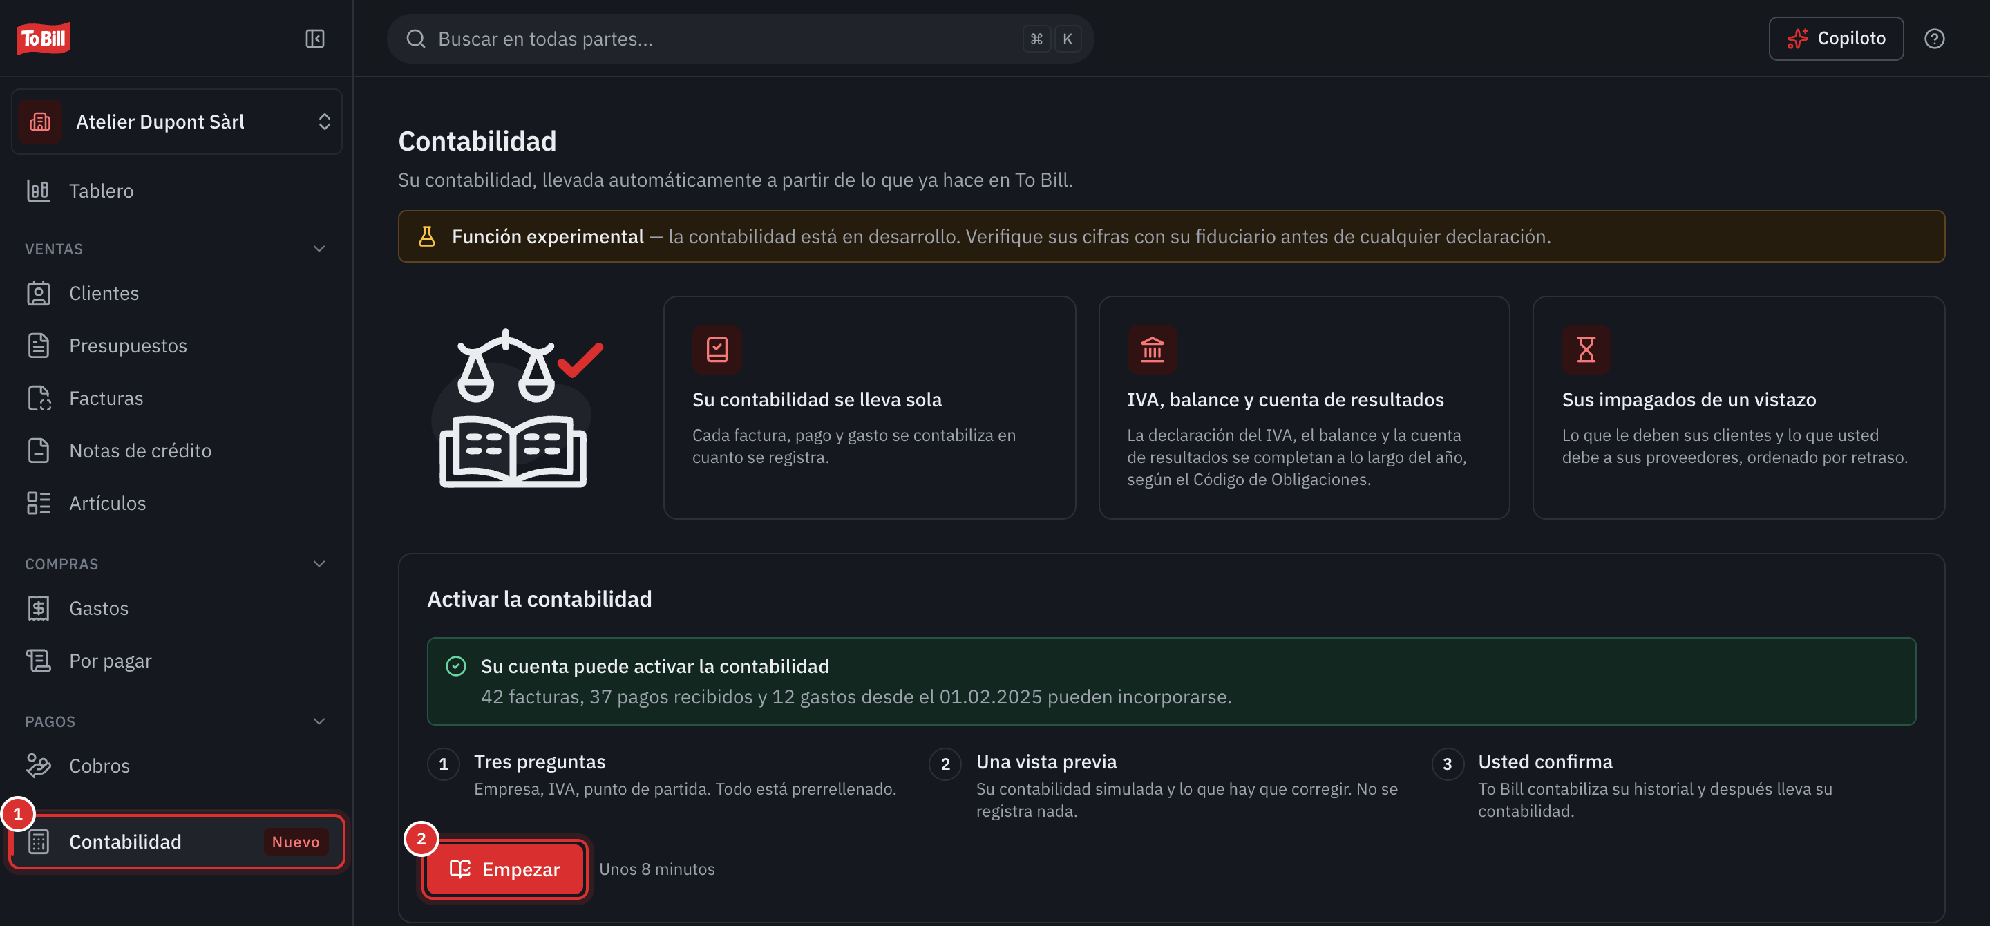Collapse the sidebar panel icon
This screenshot has height=926, width=1990.
click(314, 39)
